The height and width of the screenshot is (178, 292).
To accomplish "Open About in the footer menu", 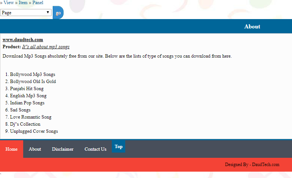I will (35, 149).
